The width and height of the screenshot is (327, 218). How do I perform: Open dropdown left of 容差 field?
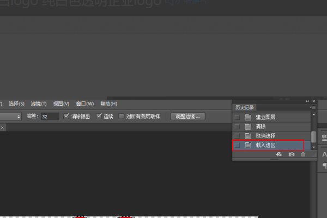pyautogui.click(x=10, y=117)
